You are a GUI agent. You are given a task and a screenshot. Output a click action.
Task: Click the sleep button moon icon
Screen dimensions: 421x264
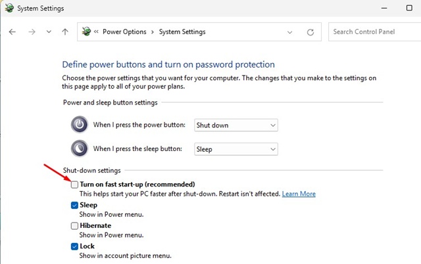point(79,148)
